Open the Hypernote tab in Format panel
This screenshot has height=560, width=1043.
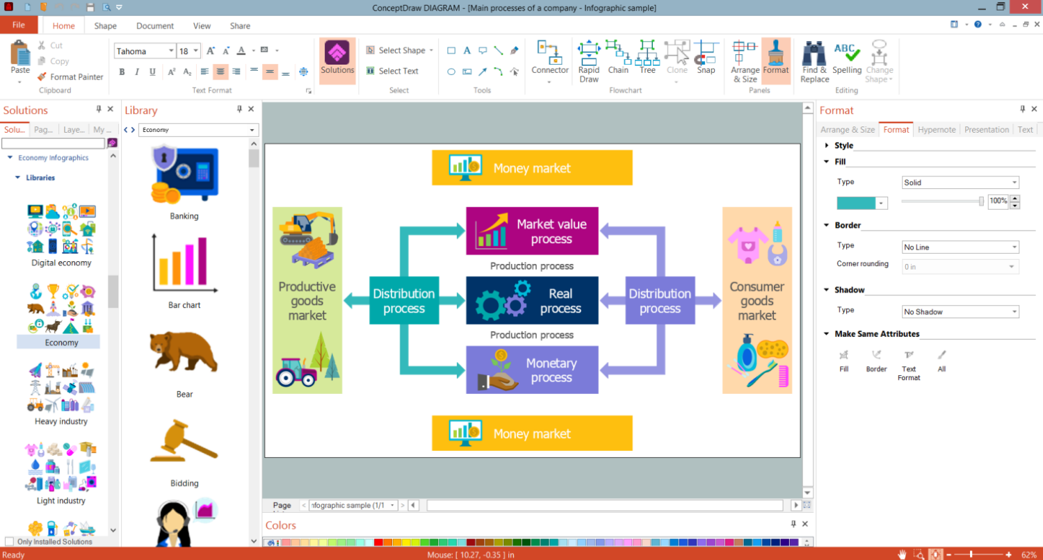coord(937,130)
